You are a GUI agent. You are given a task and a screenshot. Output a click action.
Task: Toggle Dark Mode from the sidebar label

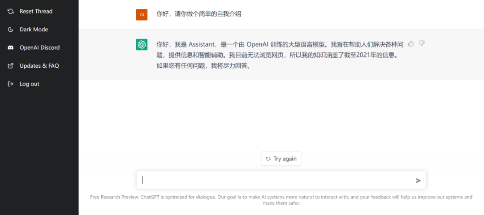pyautogui.click(x=34, y=30)
